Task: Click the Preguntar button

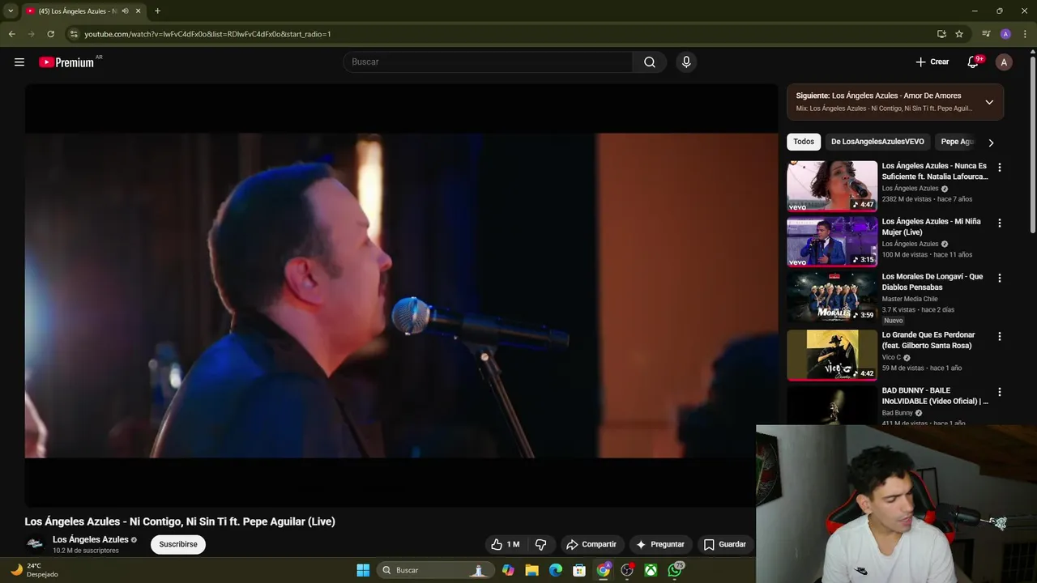Action: click(x=661, y=544)
